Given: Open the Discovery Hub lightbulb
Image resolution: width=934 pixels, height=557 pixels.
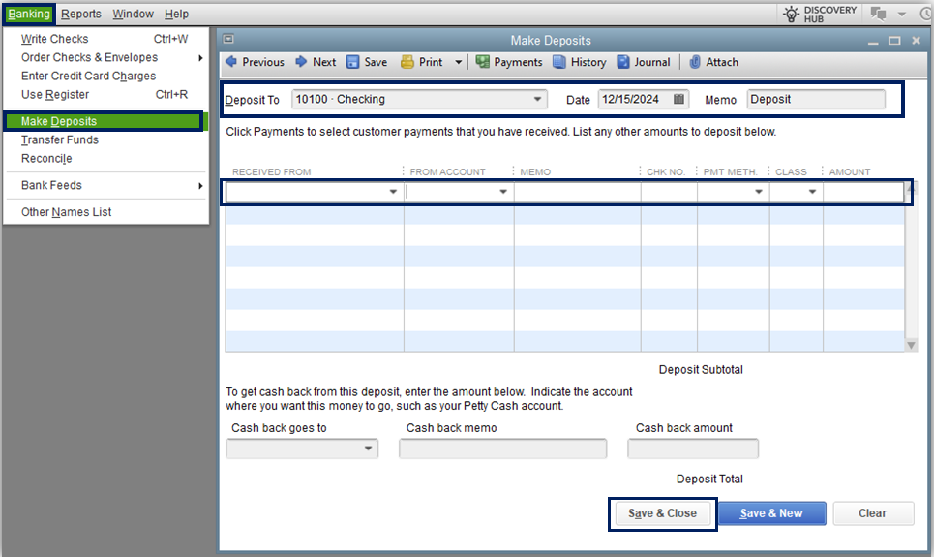Looking at the screenshot, I should click(792, 14).
